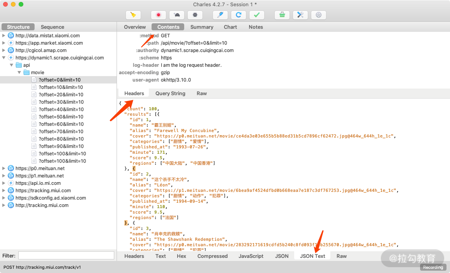Select the Compressed tab
This screenshot has height=273, width=450.
click(x=213, y=256)
